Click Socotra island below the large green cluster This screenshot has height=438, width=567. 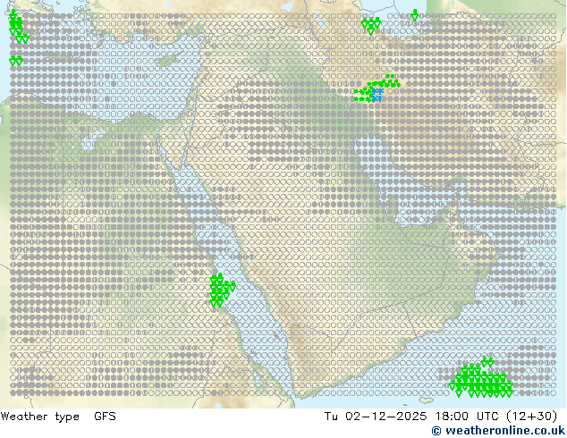coord(427,400)
